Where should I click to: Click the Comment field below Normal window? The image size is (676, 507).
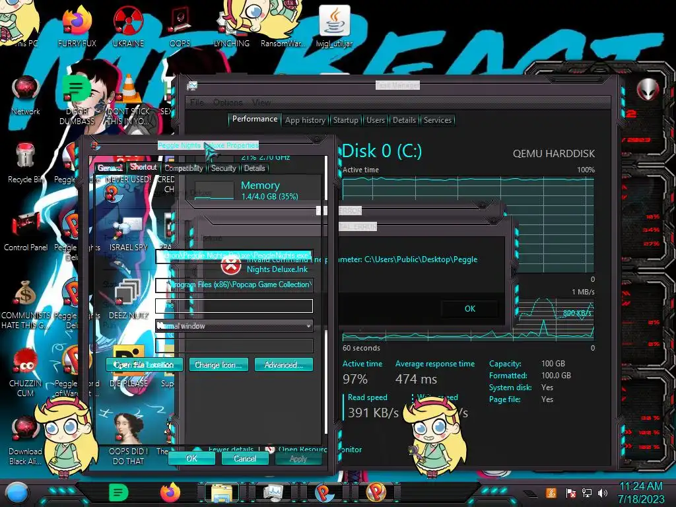[x=234, y=346]
